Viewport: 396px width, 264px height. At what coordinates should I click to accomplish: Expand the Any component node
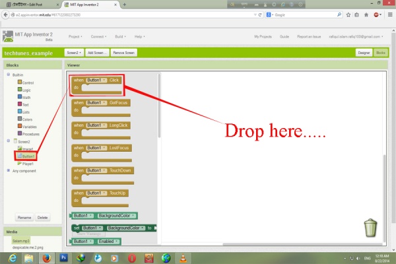pyautogui.click(x=9, y=170)
